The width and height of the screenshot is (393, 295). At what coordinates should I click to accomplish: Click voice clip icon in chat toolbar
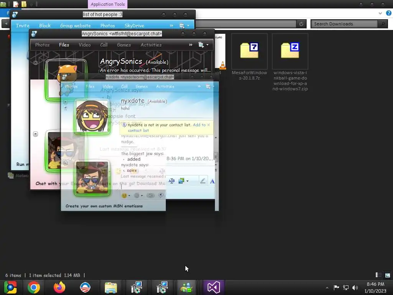pos(161,196)
